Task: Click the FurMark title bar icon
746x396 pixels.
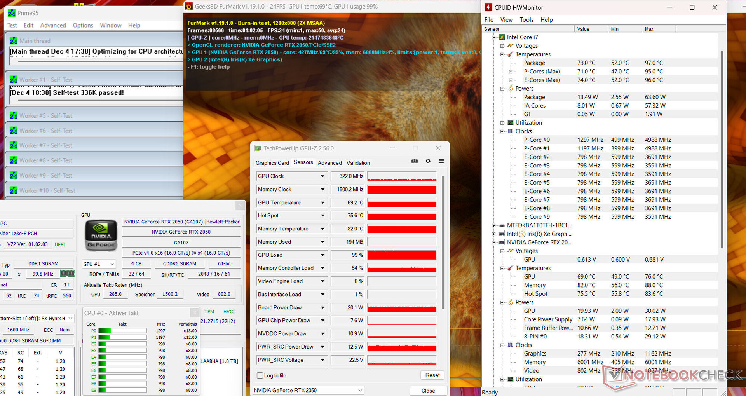Action: [x=189, y=6]
